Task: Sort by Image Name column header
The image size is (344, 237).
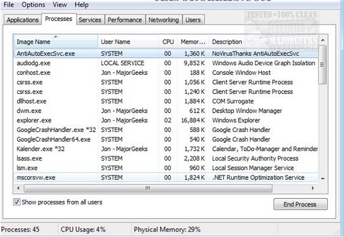Action: click(x=56, y=41)
